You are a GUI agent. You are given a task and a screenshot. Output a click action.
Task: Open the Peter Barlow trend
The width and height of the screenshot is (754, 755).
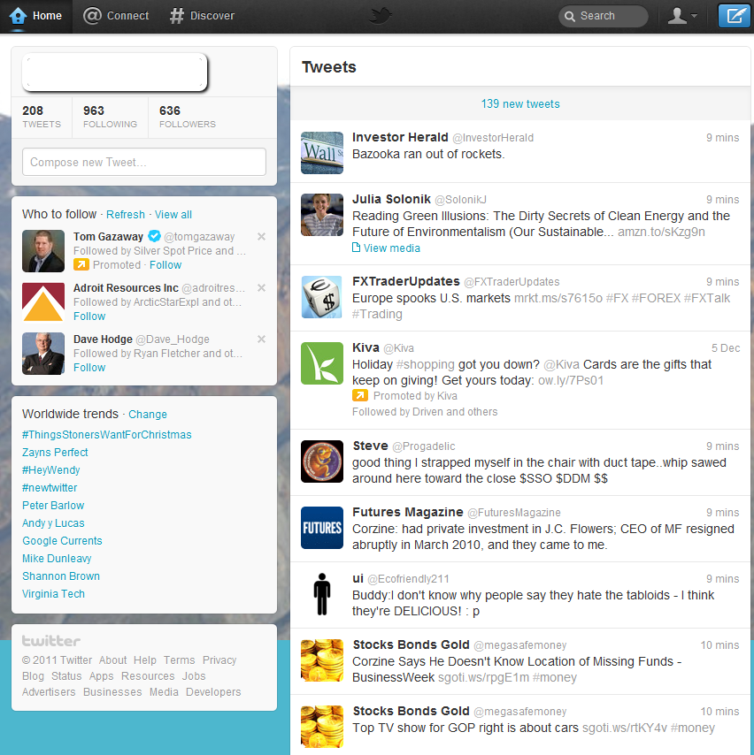click(x=53, y=505)
